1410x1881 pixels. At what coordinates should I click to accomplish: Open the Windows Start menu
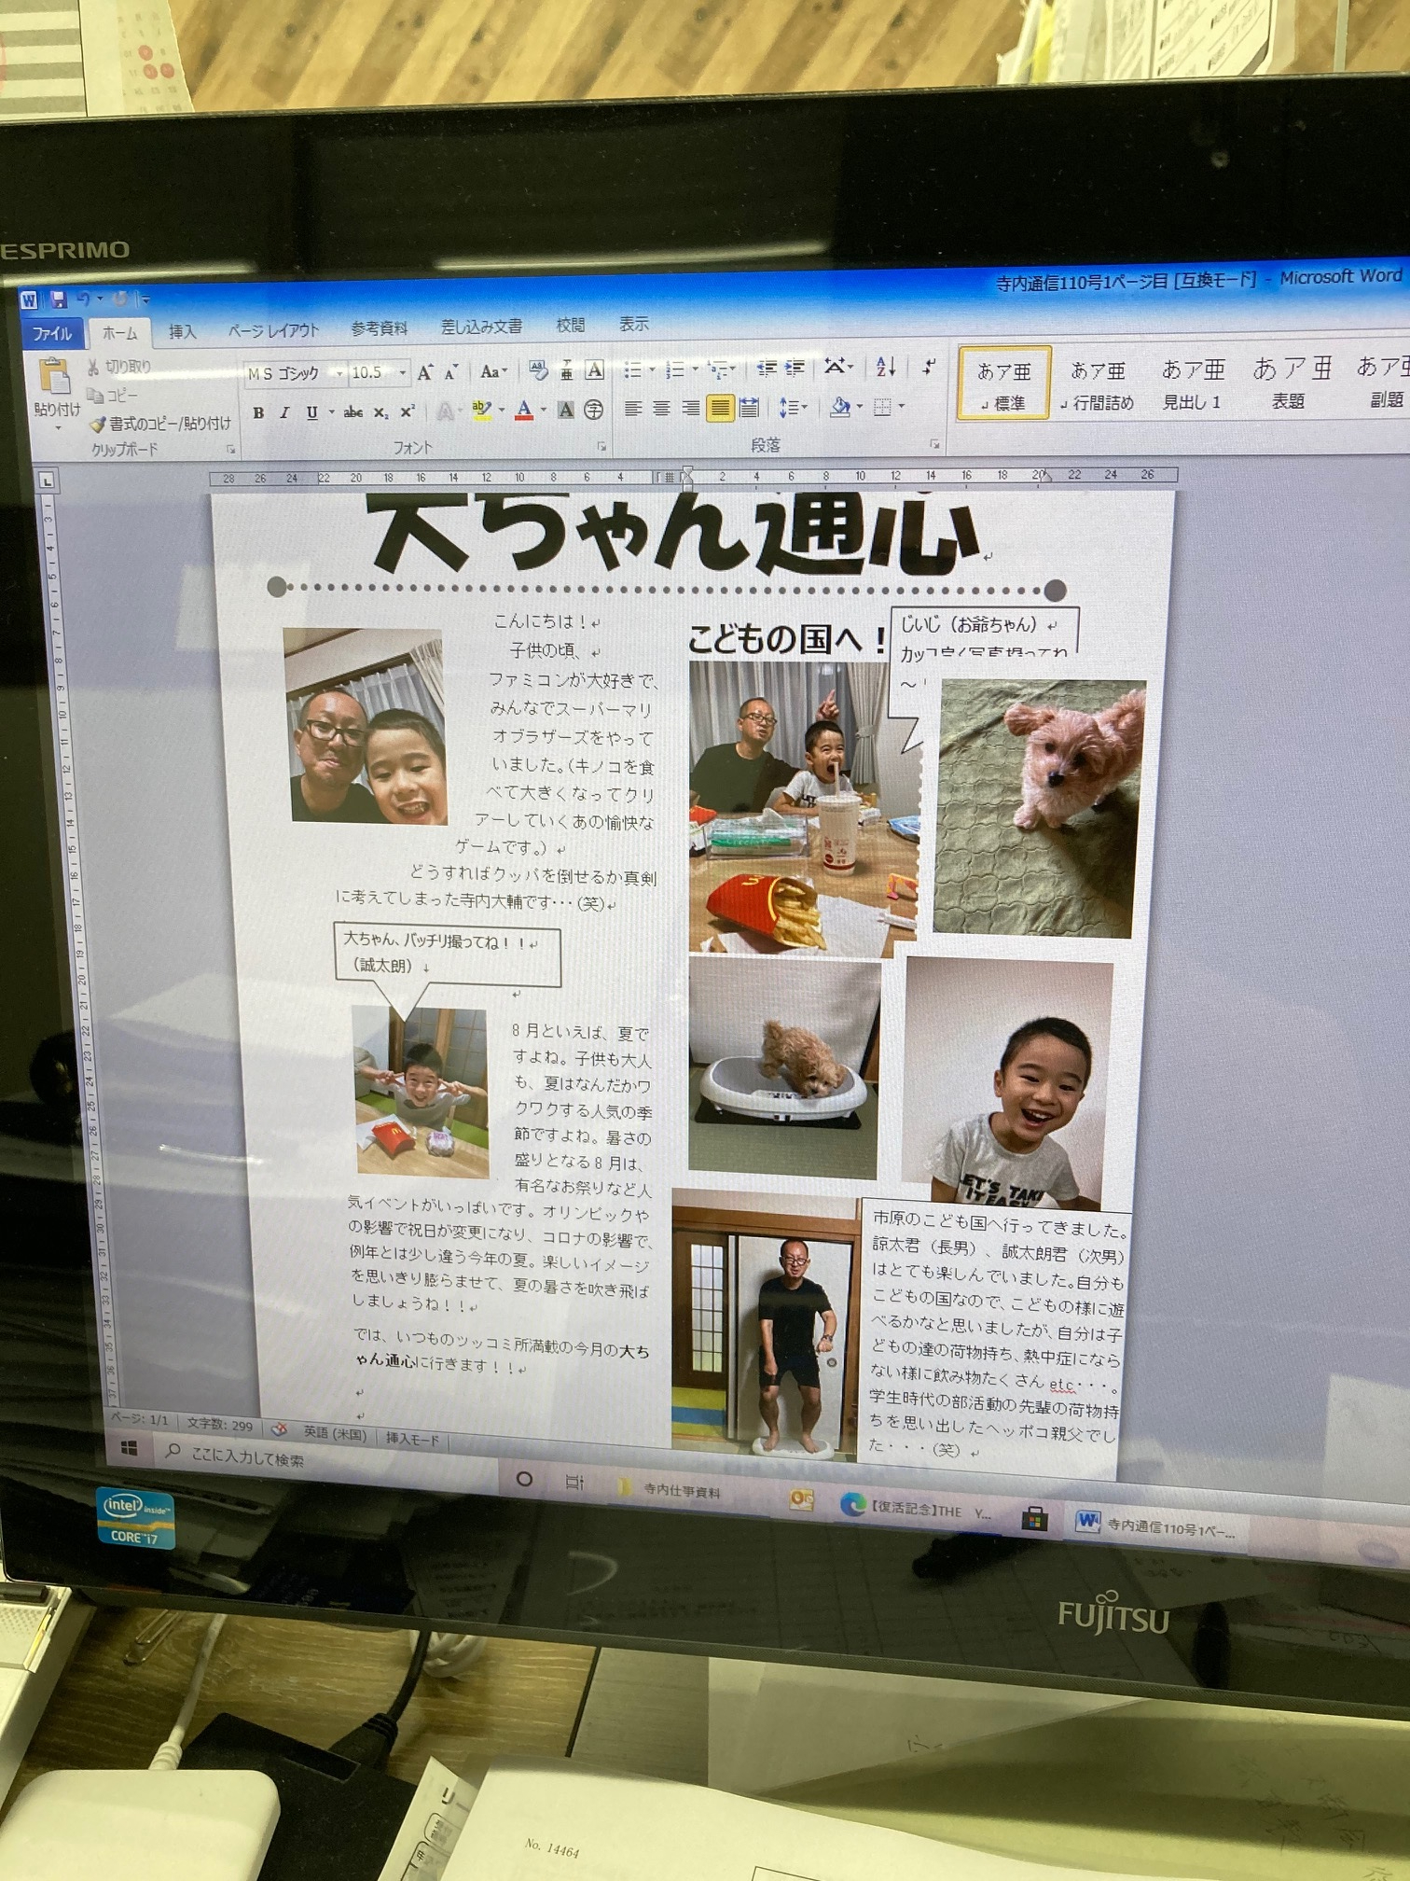130,1449
